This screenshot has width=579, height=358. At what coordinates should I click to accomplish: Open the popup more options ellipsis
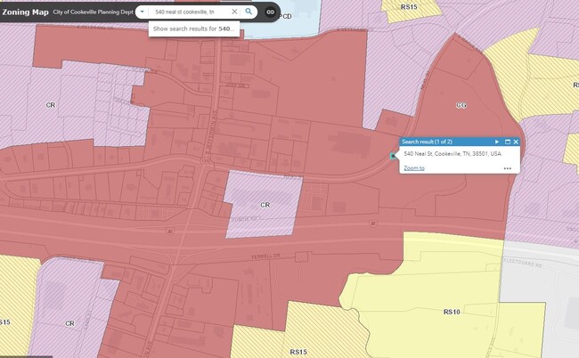[507, 167]
